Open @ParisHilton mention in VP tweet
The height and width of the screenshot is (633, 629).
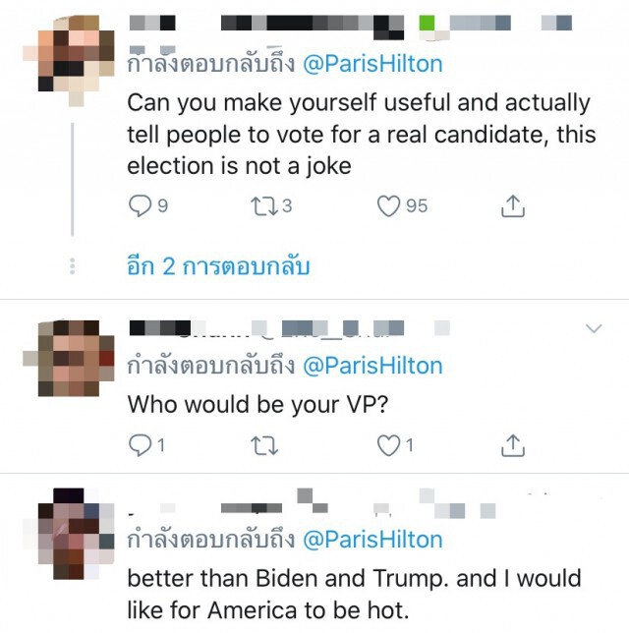[372, 366]
